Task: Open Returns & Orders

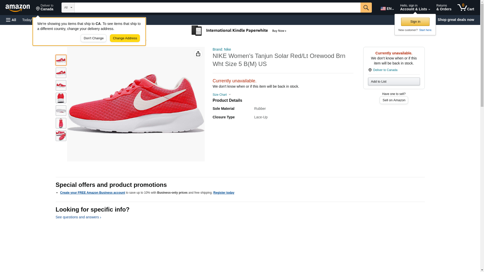Action: [443, 8]
